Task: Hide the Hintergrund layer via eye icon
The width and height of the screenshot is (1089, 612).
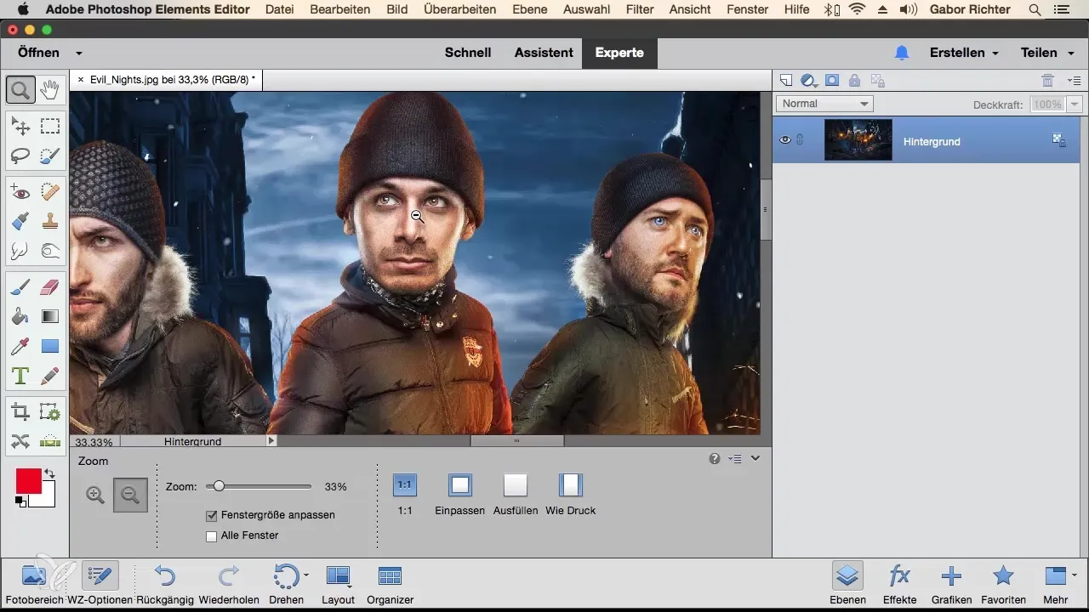Action: pos(785,140)
